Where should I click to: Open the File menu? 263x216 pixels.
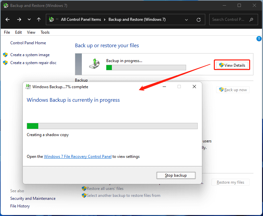coord(7,32)
